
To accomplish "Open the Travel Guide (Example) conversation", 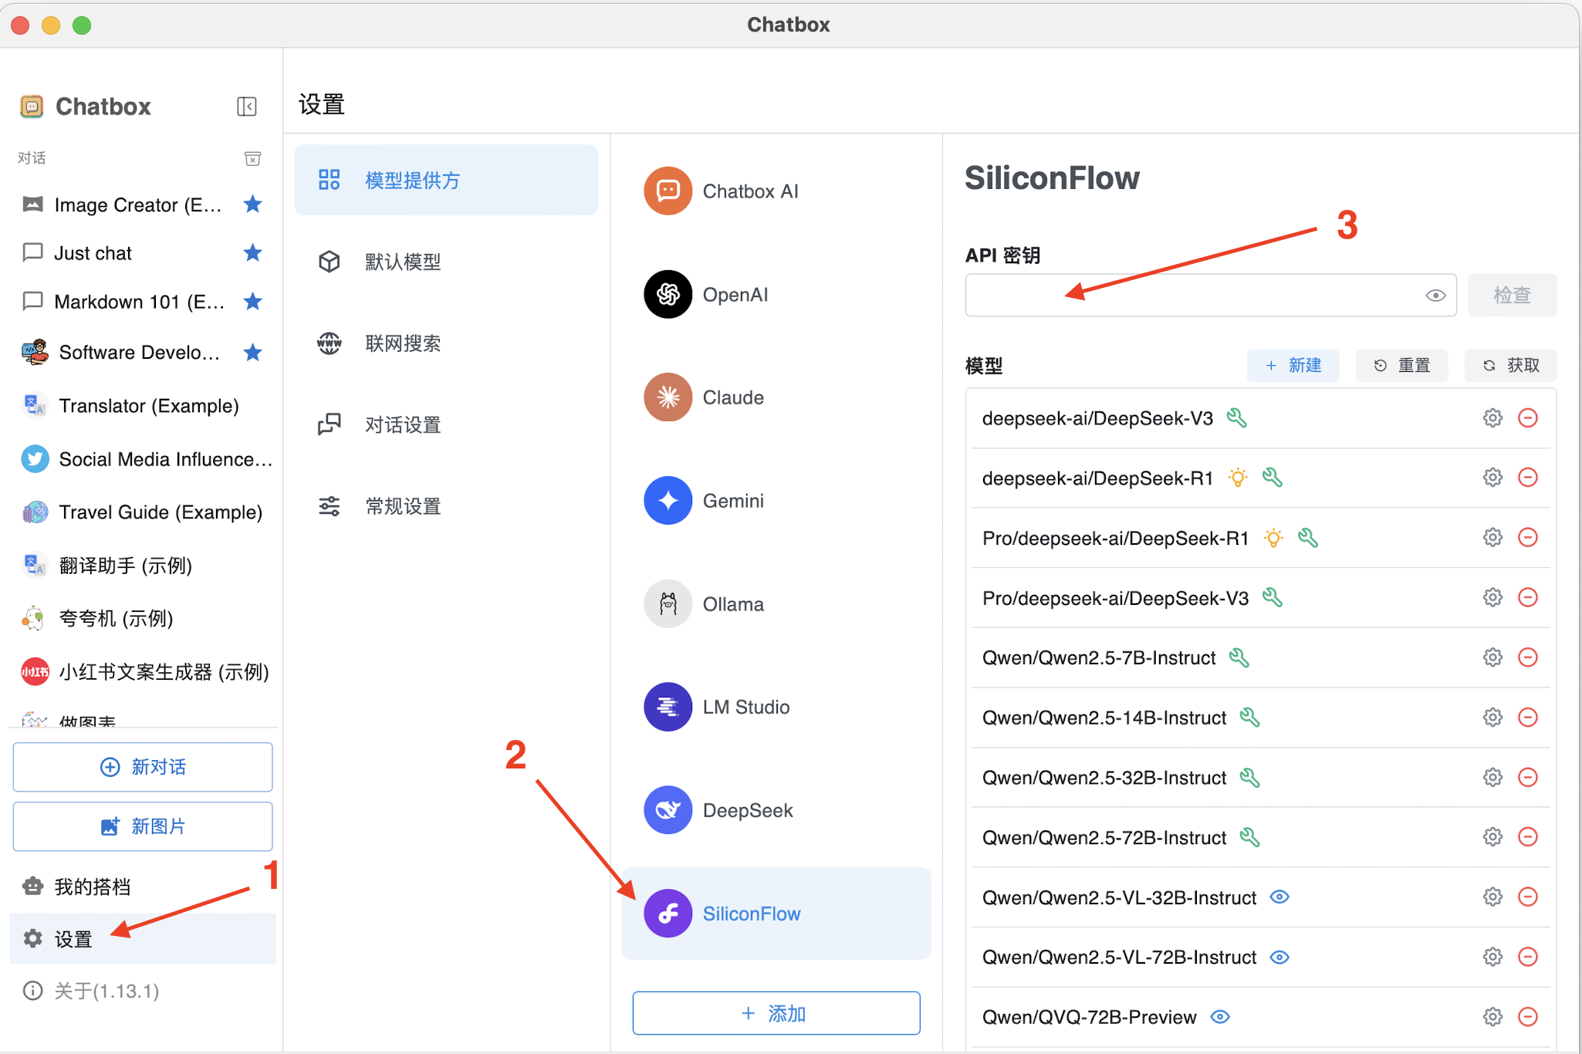I will pos(143,512).
